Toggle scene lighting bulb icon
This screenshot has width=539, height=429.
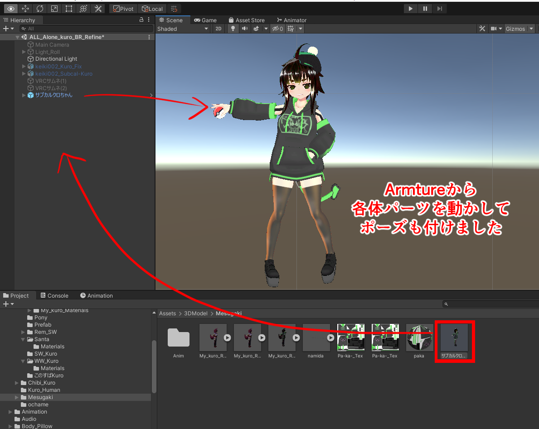coord(233,29)
